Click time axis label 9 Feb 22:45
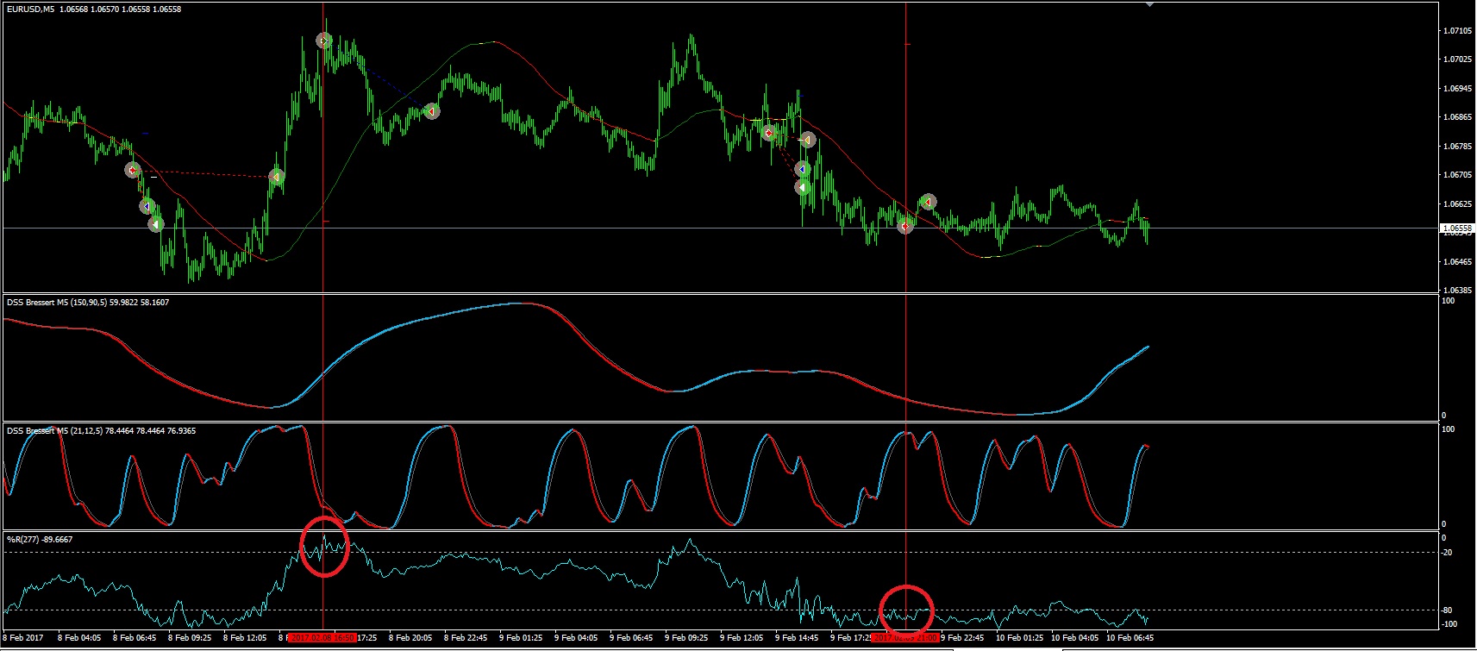Screen dimensions: 1477x651 point(962,638)
